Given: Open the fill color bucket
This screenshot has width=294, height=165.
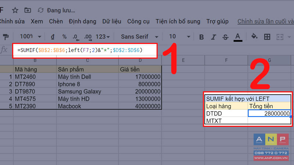Looking at the screenshot, I should [x=254, y=36].
